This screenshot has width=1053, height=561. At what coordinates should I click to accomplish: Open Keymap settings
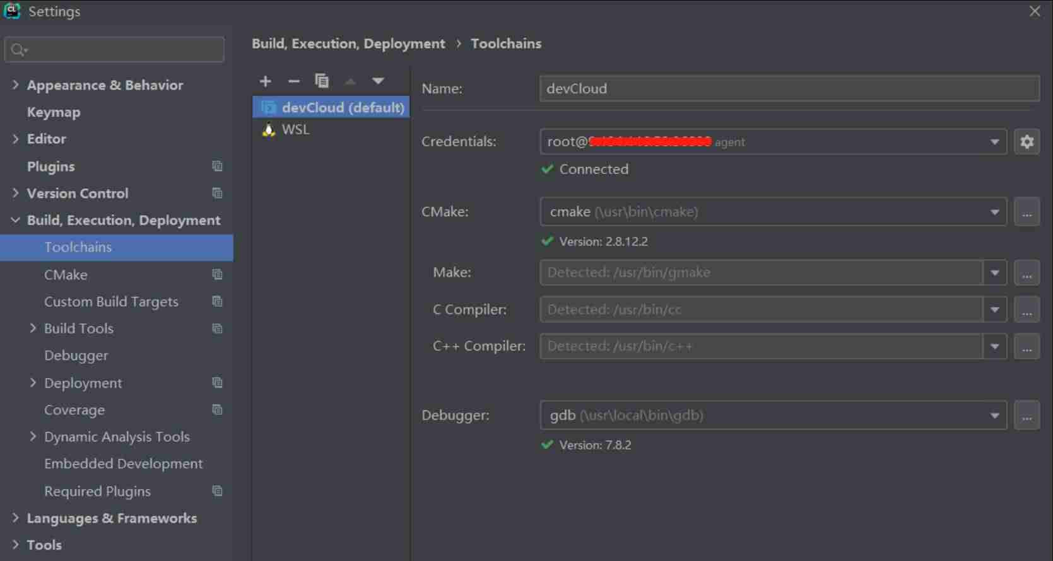point(54,112)
